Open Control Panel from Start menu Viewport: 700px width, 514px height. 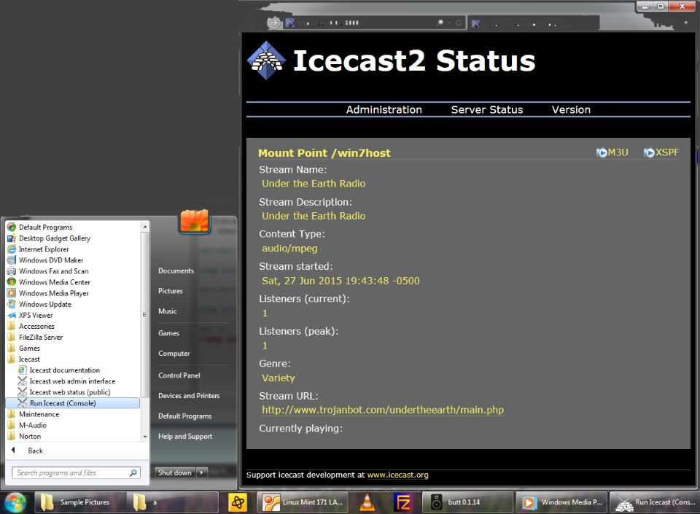click(x=179, y=375)
